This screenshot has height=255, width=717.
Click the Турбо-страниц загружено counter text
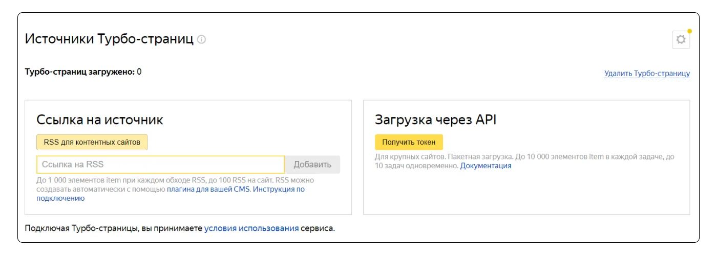click(x=83, y=72)
